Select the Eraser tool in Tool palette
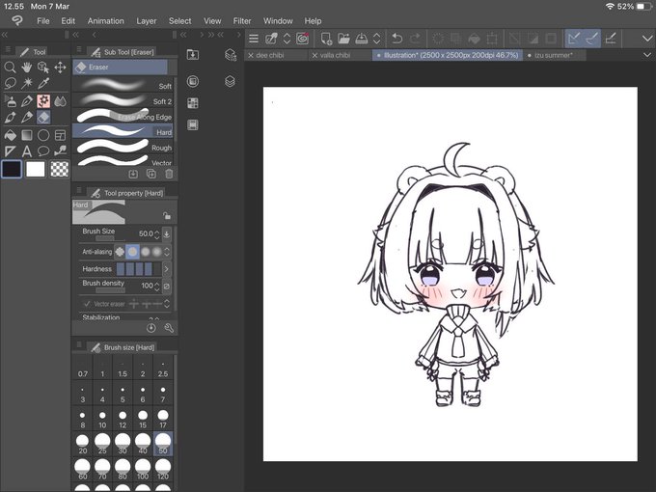656x492 pixels. click(43, 117)
